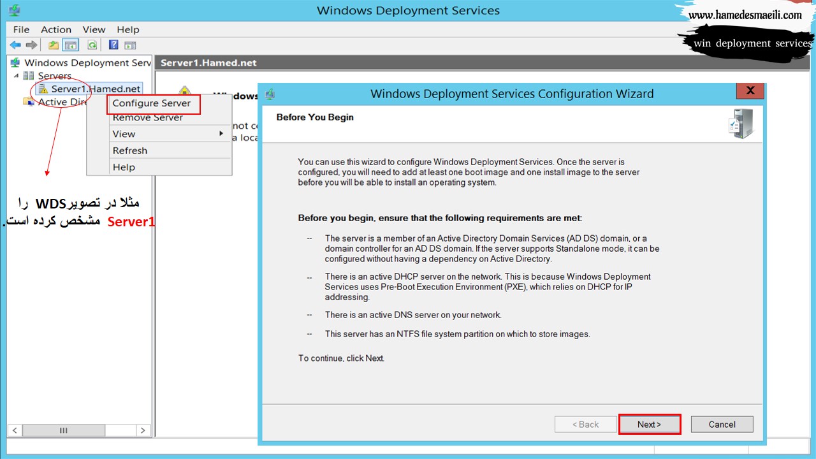Screen dimensions: 816x459
Task: Click Server1's warning server icon in the tree
Action: click(43, 89)
